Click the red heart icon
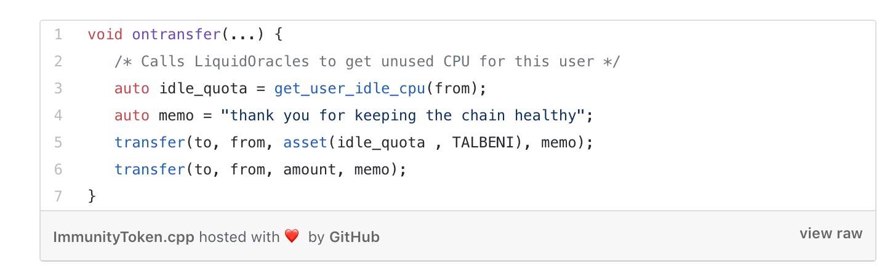895x269 pixels. click(292, 236)
